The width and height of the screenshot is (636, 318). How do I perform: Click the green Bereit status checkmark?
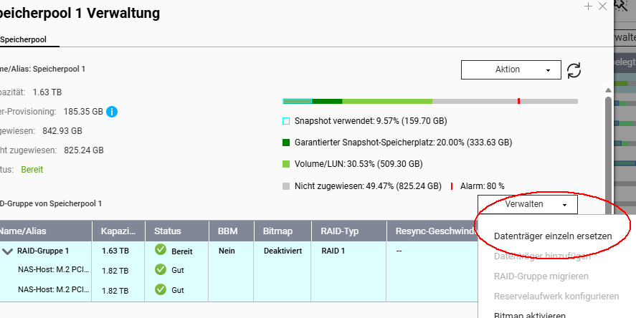(160, 251)
